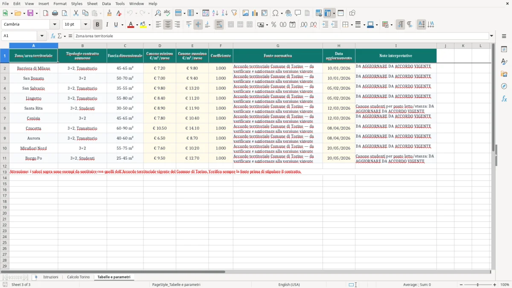Image resolution: width=512 pixels, height=288 pixels.
Task: Expand the formula bar
Action: (492, 36)
